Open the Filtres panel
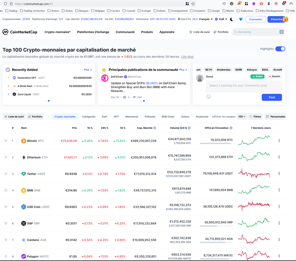Image resolution: width=296 pixels, height=261 pixels. (255, 117)
